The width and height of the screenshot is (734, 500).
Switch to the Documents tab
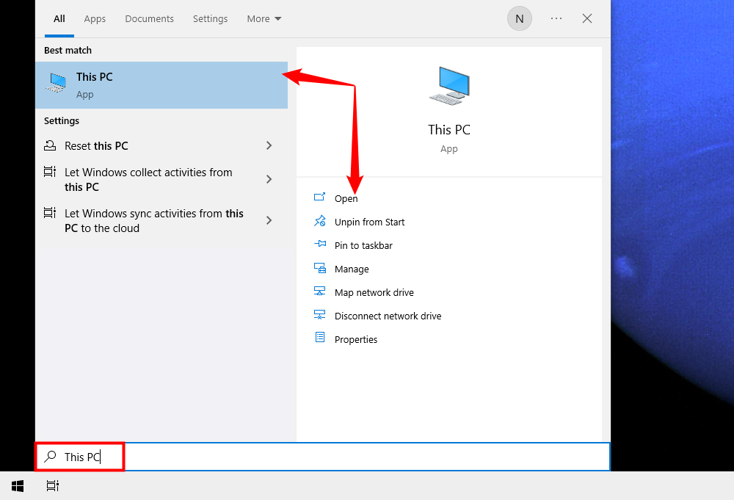pyautogui.click(x=149, y=18)
